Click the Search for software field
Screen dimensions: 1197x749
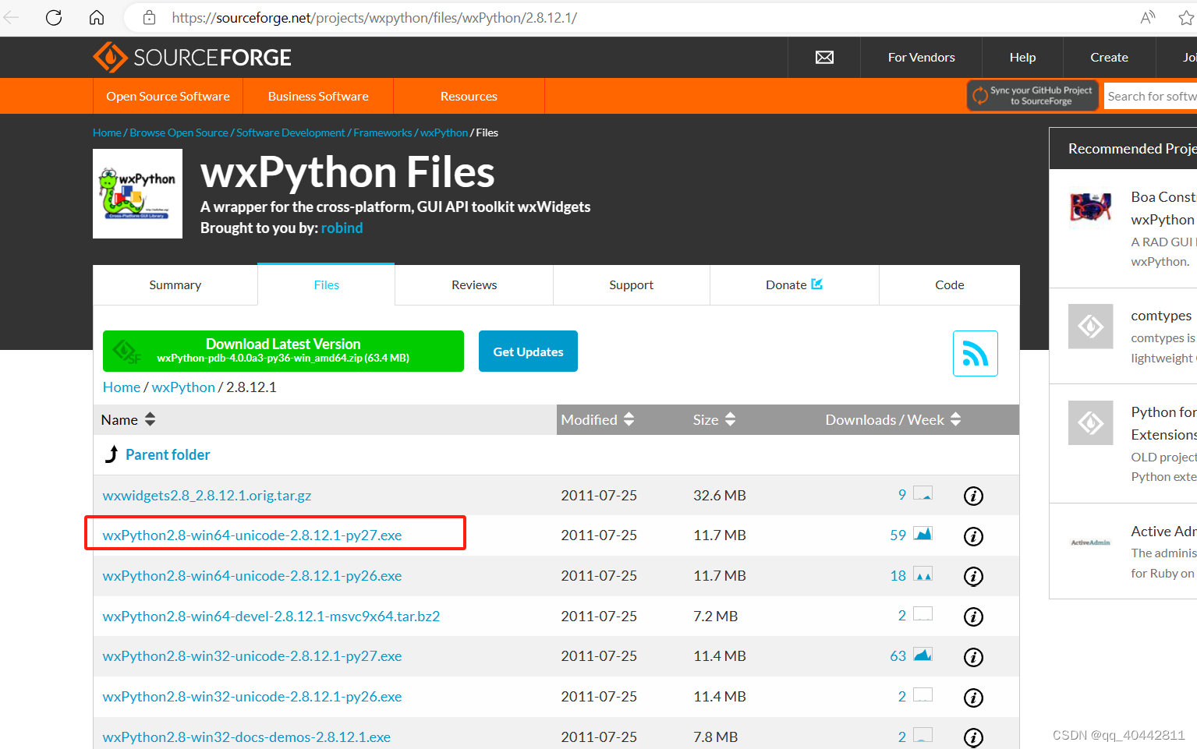(x=1150, y=96)
